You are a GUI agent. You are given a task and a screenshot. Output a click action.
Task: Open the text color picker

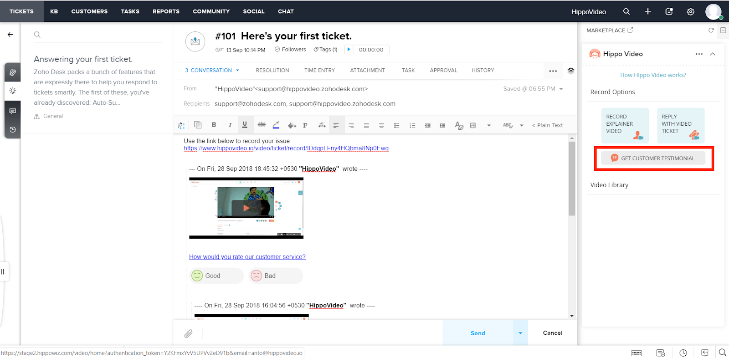coord(276,125)
